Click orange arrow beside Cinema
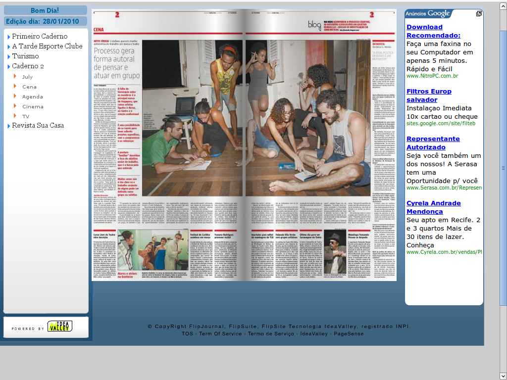This screenshot has width=507, height=380. pyautogui.click(x=15, y=106)
